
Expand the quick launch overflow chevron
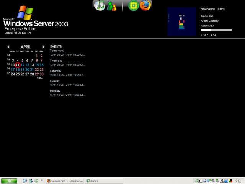coord(42,180)
